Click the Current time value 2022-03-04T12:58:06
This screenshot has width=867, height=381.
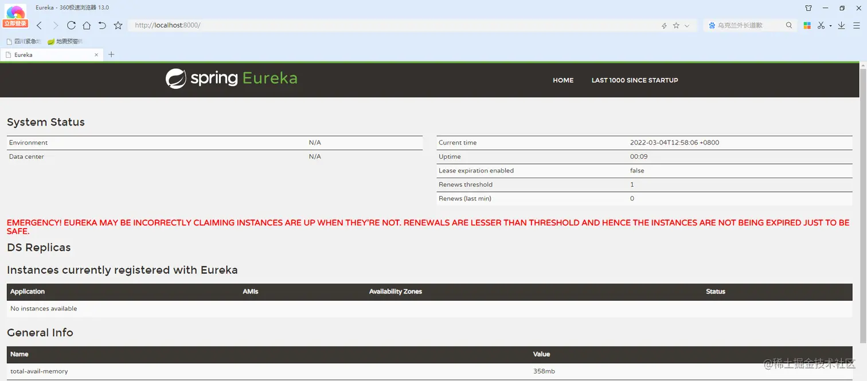coord(674,143)
